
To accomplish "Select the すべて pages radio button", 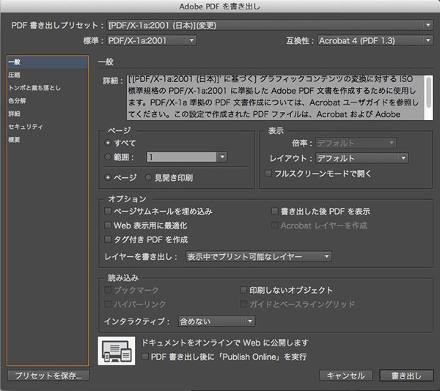I will click(x=108, y=143).
